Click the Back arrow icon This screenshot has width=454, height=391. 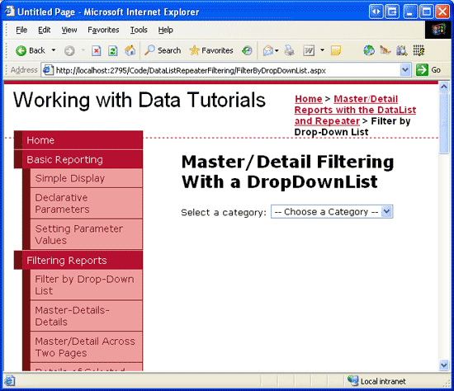click(x=21, y=51)
